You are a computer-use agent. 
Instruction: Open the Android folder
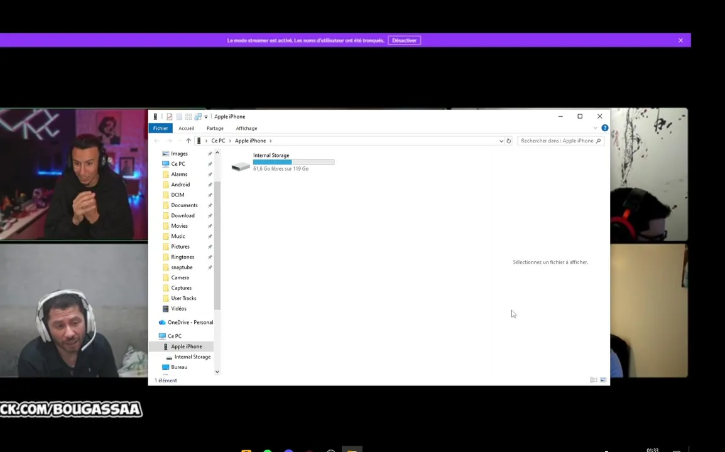[180, 185]
